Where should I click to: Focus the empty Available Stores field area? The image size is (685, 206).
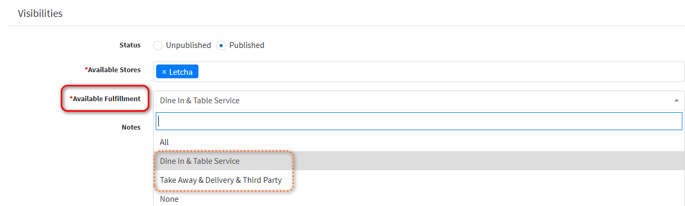[x=441, y=72]
